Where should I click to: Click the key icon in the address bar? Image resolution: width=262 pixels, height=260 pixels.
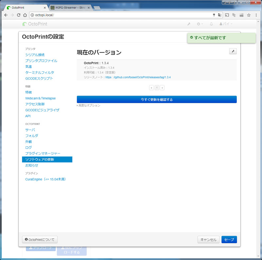(x=214, y=15)
